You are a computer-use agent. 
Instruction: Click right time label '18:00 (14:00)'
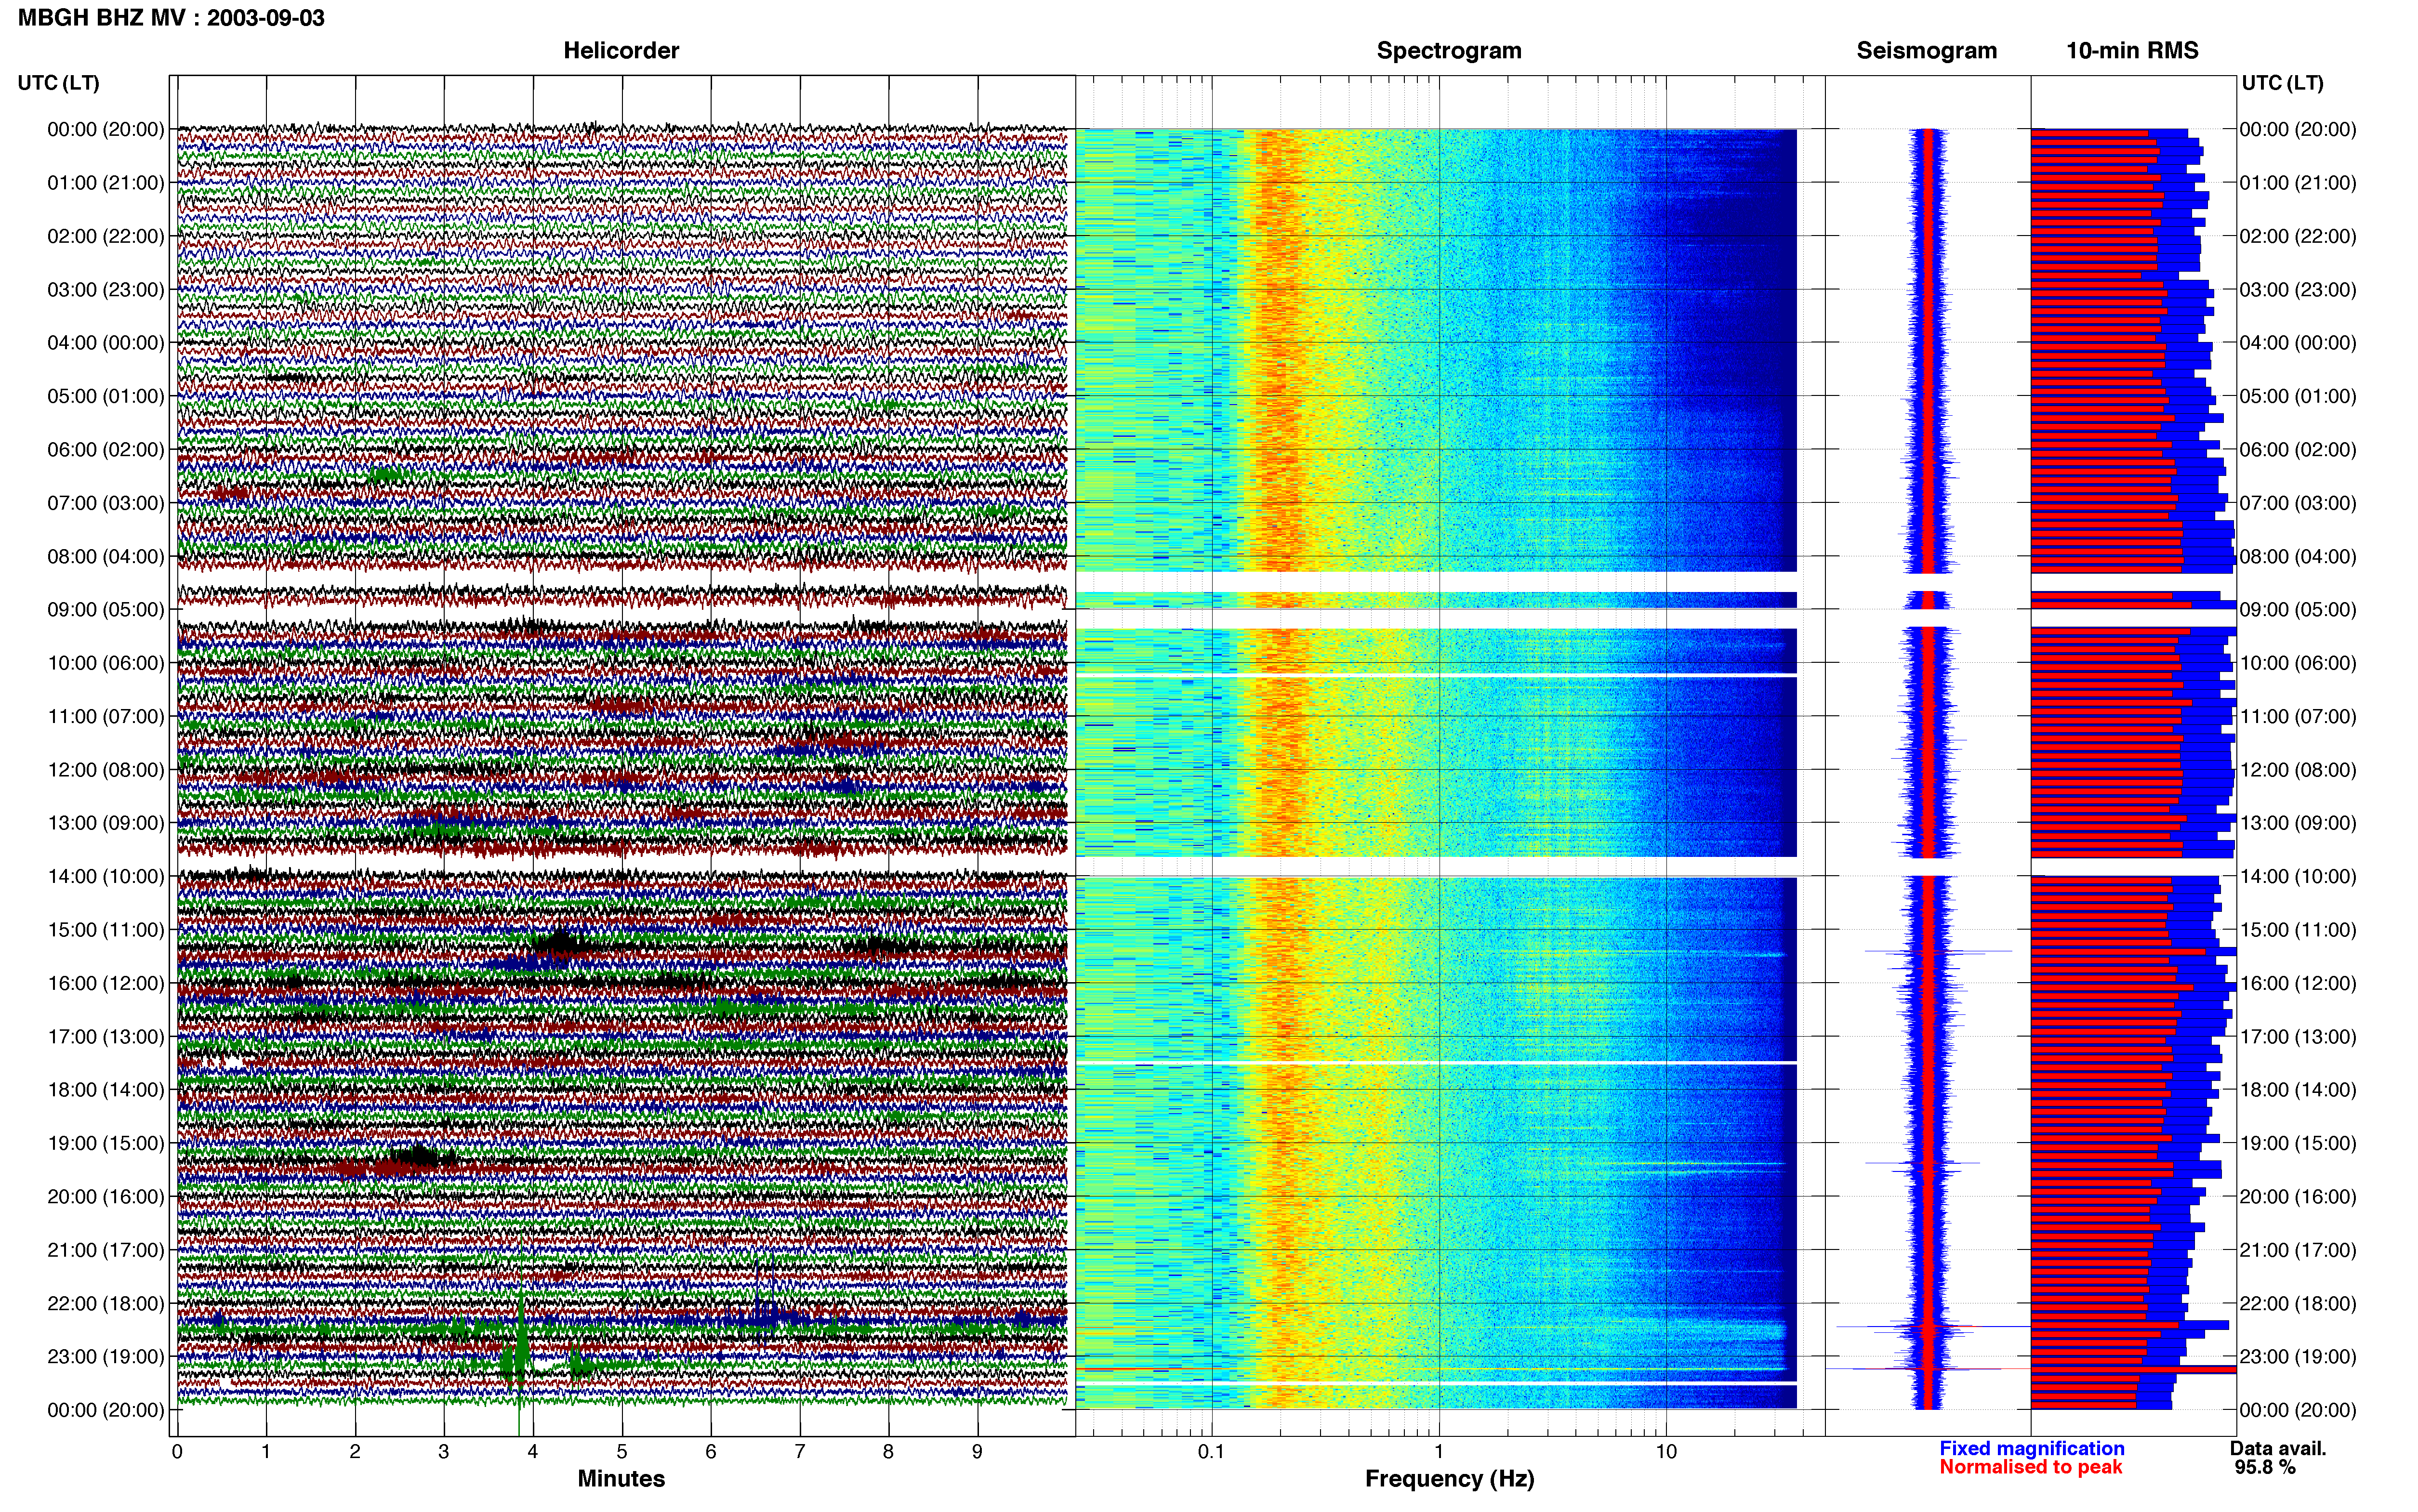pos(2298,1090)
